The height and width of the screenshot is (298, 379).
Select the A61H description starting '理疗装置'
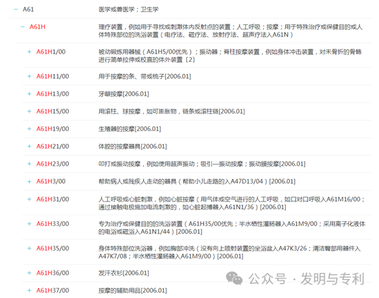point(230,31)
